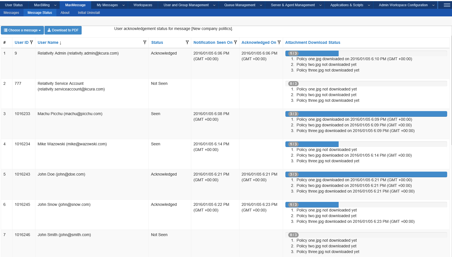Screen dimensions: 452x257
Task: Expand My Messages dropdown arrow
Action: (x=124, y=5)
